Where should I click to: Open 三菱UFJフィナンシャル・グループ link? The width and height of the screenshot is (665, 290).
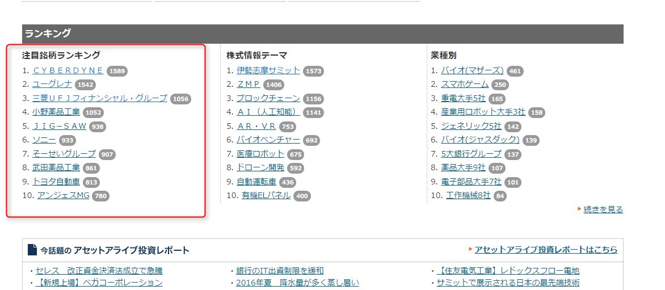[100, 98]
